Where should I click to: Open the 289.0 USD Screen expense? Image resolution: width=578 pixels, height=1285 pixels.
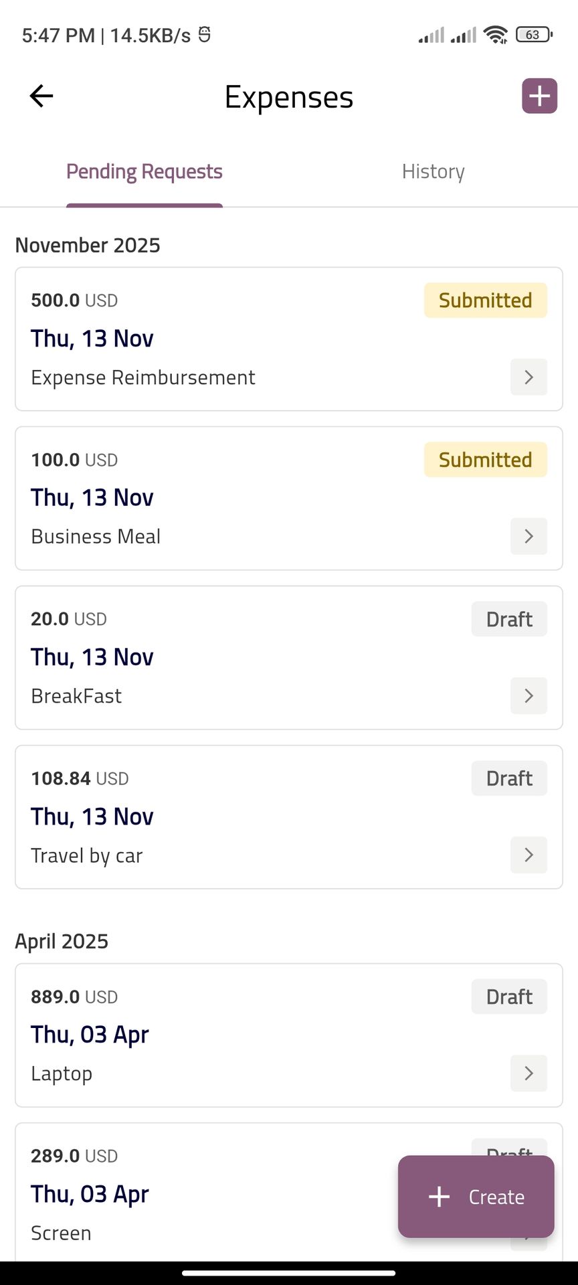tap(201, 1194)
